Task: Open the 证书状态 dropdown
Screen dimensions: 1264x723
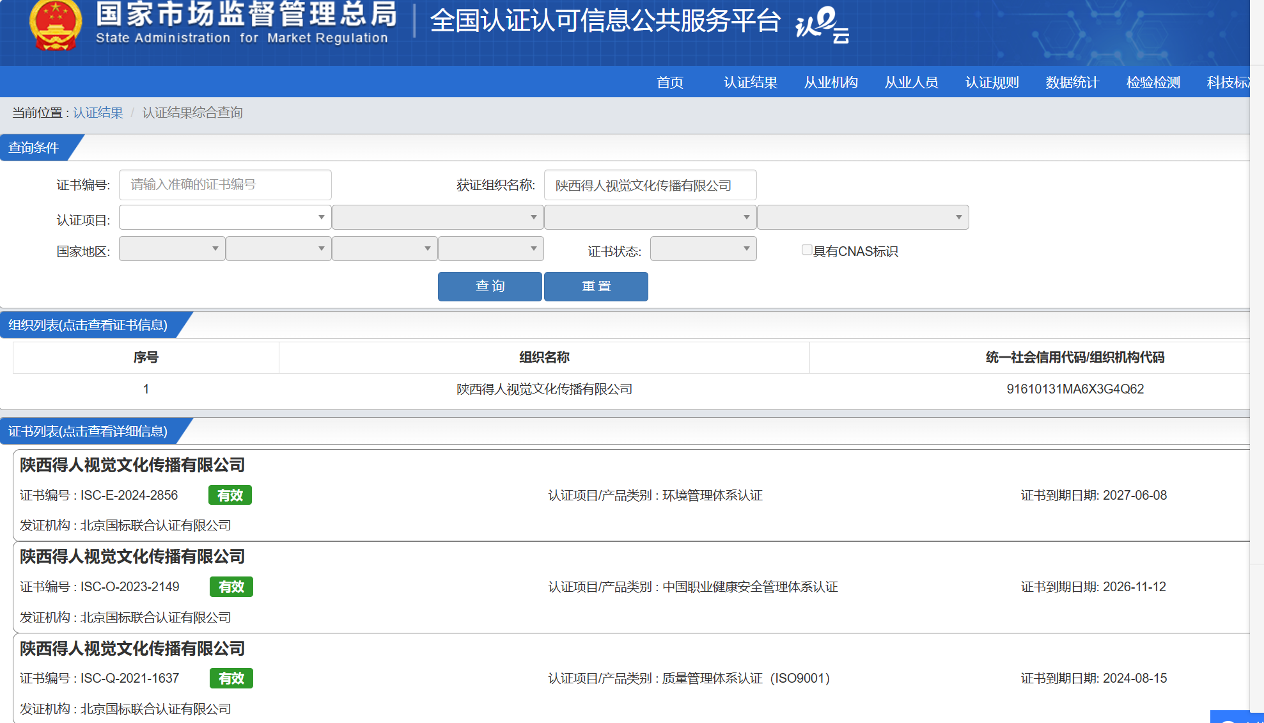Action: (x=703, y=249)
